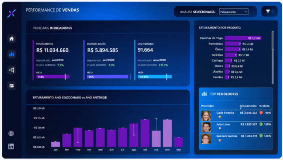Select the card icon in the sidebar
Image resolution: width=283 pixels, height=160 pixels.
(11, 85)
